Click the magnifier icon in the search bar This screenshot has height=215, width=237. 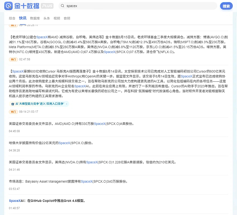click(62, 6)
